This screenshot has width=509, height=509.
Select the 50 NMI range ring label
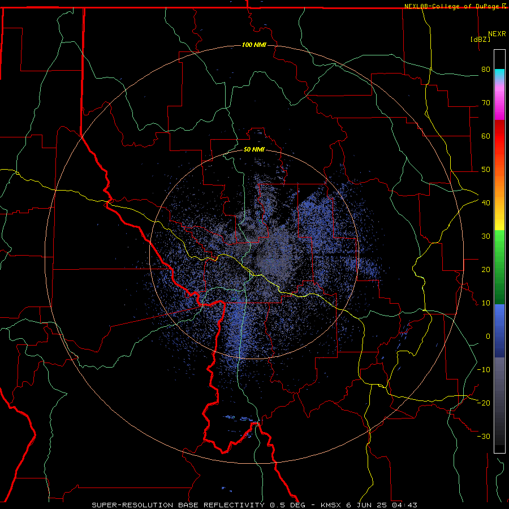coord(254,149)
